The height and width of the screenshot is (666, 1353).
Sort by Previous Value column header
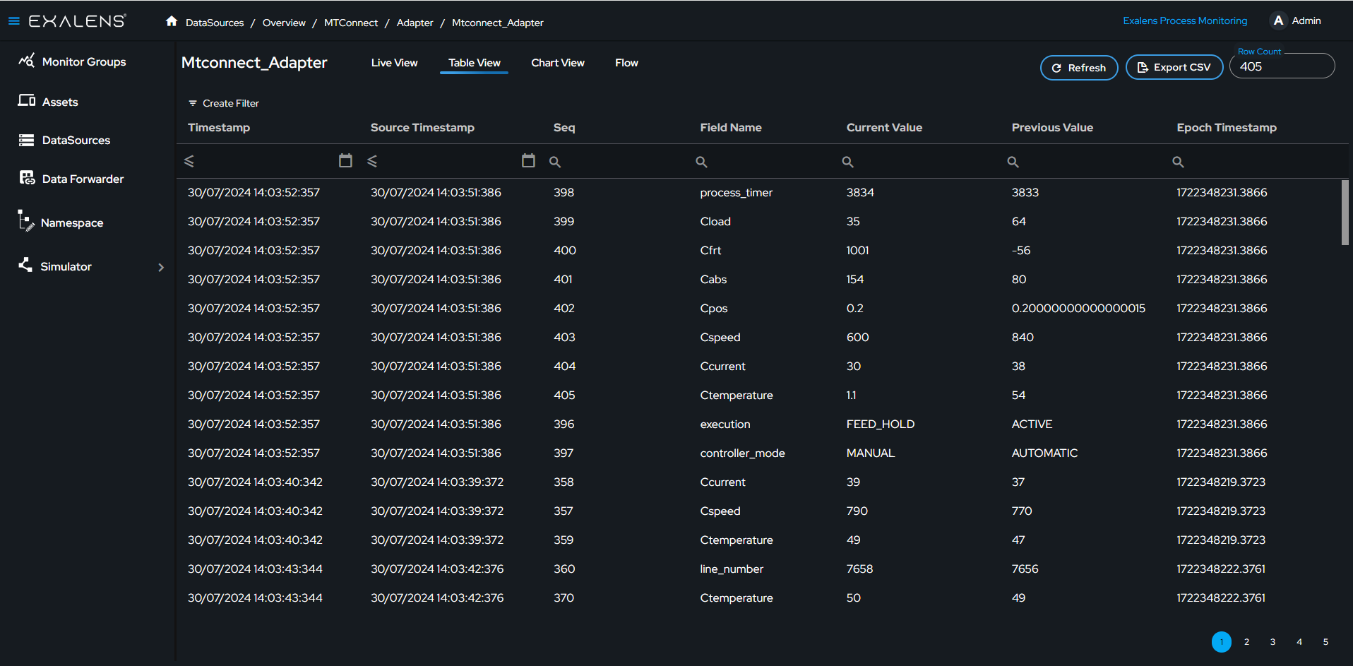(x=1052, y=127)
